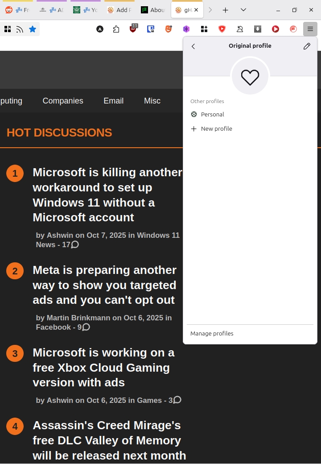Click the purple snowflake extension icon
The height and width of the screenshot is (464, 321).
pos(186,29)
